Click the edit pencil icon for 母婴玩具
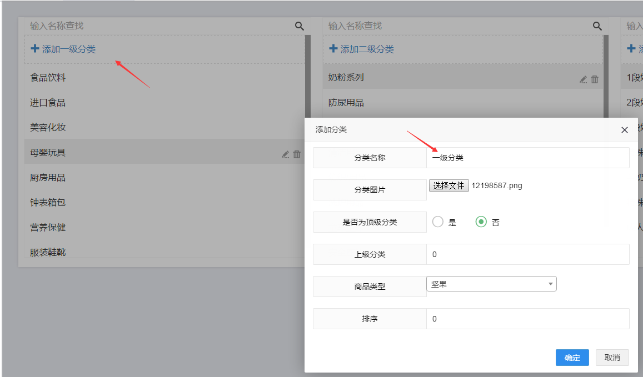This screenshot has width=643, height=377. (x=285, y=154)
